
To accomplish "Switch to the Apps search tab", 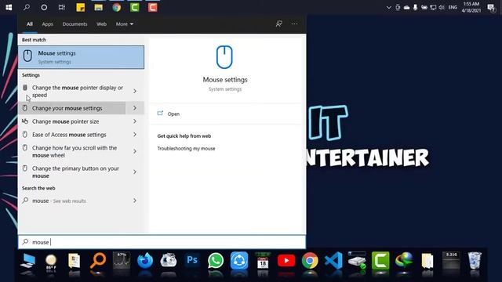I will coord(47,24).
